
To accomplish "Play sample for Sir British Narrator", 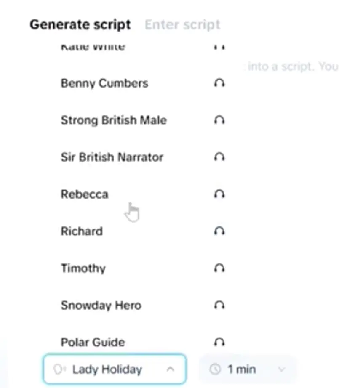I will coord(219,157).
